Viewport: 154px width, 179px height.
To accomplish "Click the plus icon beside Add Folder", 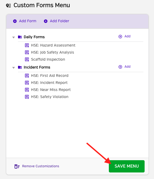I will (46, 21).
